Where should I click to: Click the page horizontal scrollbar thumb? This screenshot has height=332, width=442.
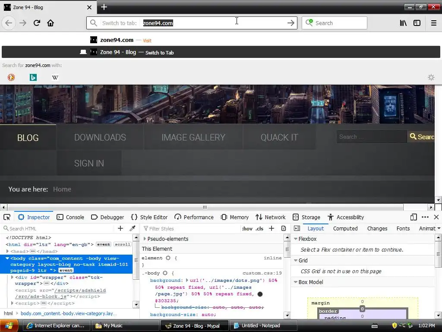205,207
